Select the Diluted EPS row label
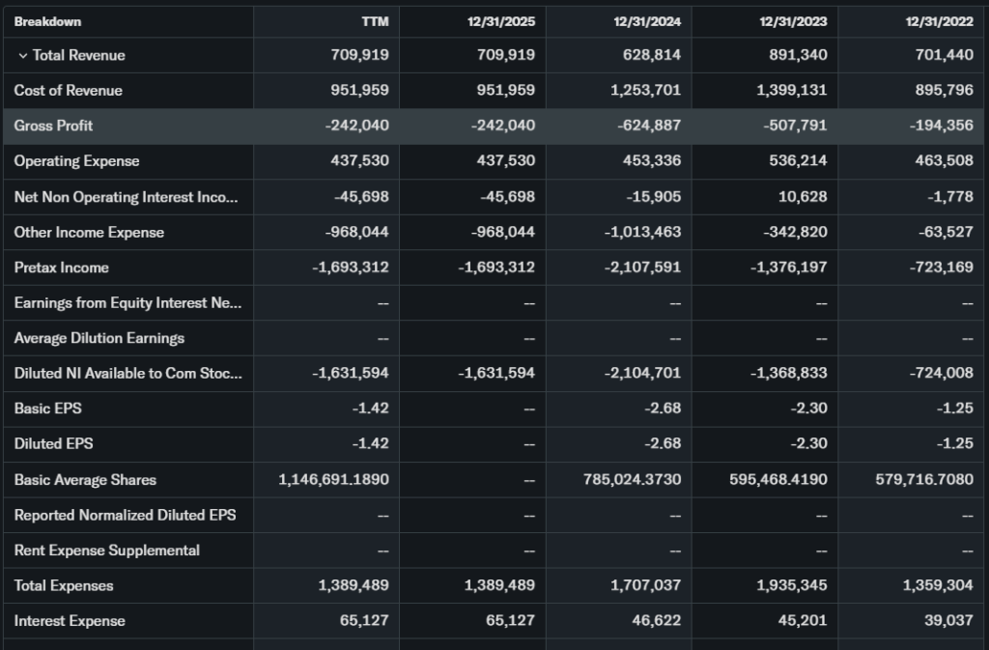The width and height of the screenshot is (989, 650). (x=53, y=444)
